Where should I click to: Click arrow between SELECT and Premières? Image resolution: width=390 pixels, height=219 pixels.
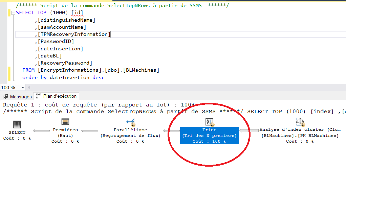41,130
